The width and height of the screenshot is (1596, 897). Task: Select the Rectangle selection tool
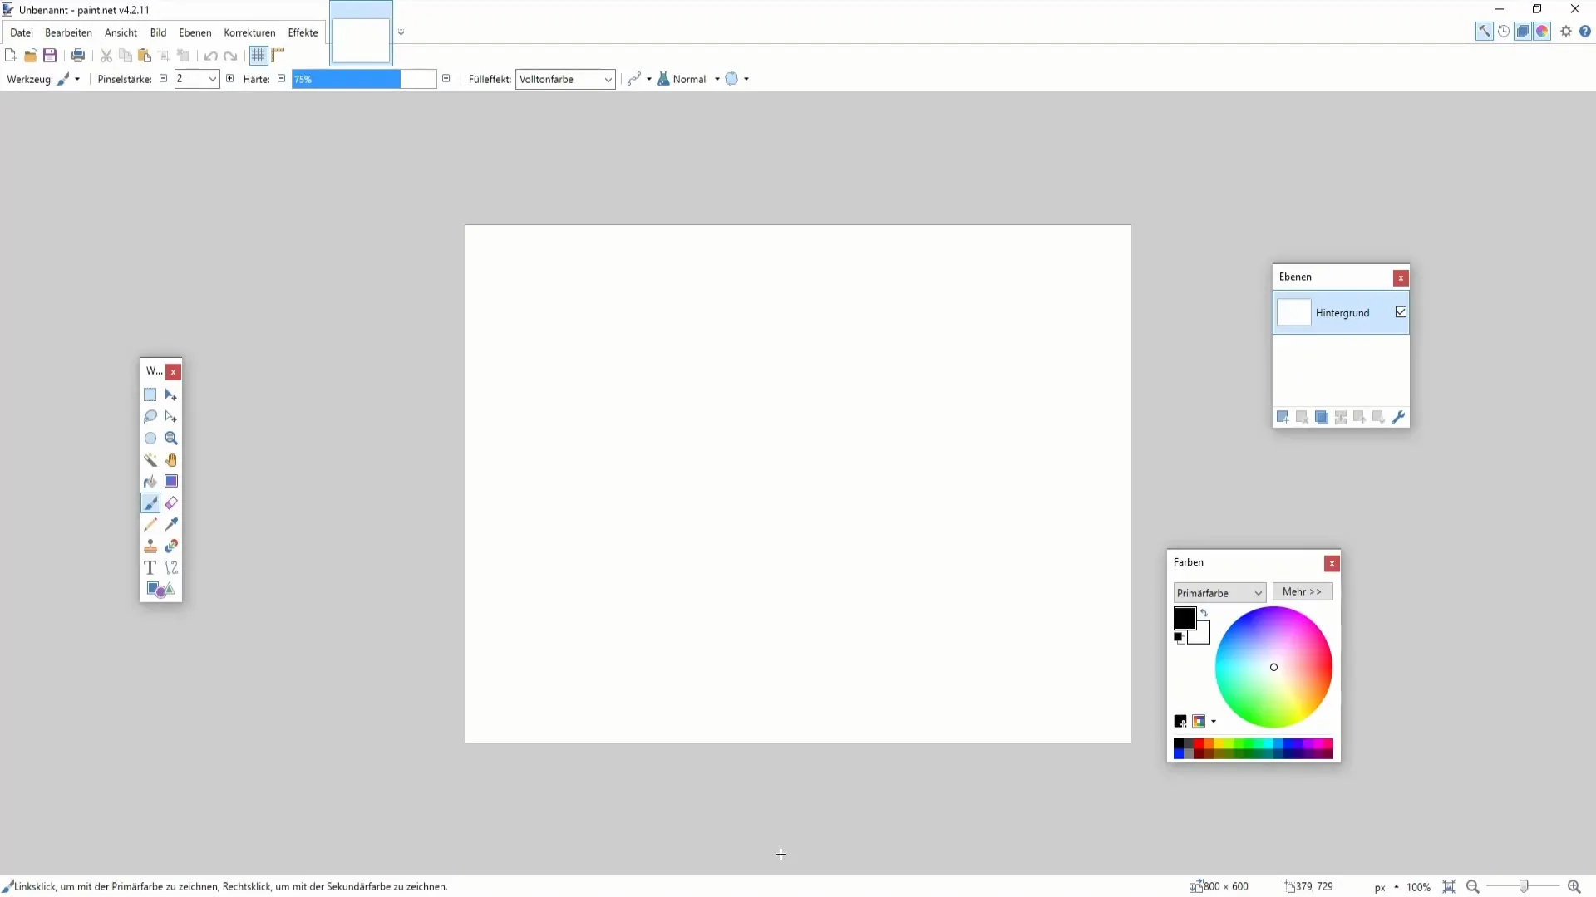click(x=150, y=395)
